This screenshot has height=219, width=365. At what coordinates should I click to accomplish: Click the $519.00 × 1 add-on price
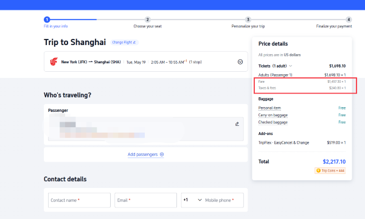point(336,143)
